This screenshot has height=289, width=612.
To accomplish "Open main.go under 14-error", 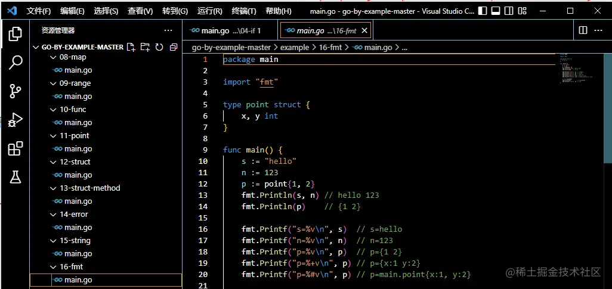I will 106,228.
